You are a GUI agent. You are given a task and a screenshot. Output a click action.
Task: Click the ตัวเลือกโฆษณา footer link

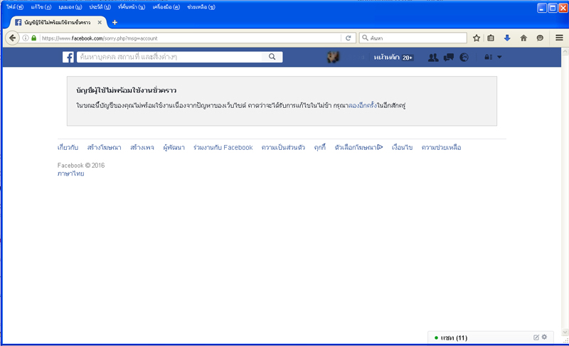pos(358,148)
